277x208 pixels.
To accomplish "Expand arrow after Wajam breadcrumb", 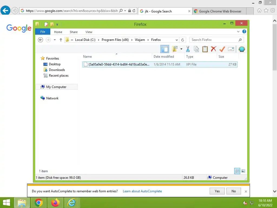I will coord(148,40).
